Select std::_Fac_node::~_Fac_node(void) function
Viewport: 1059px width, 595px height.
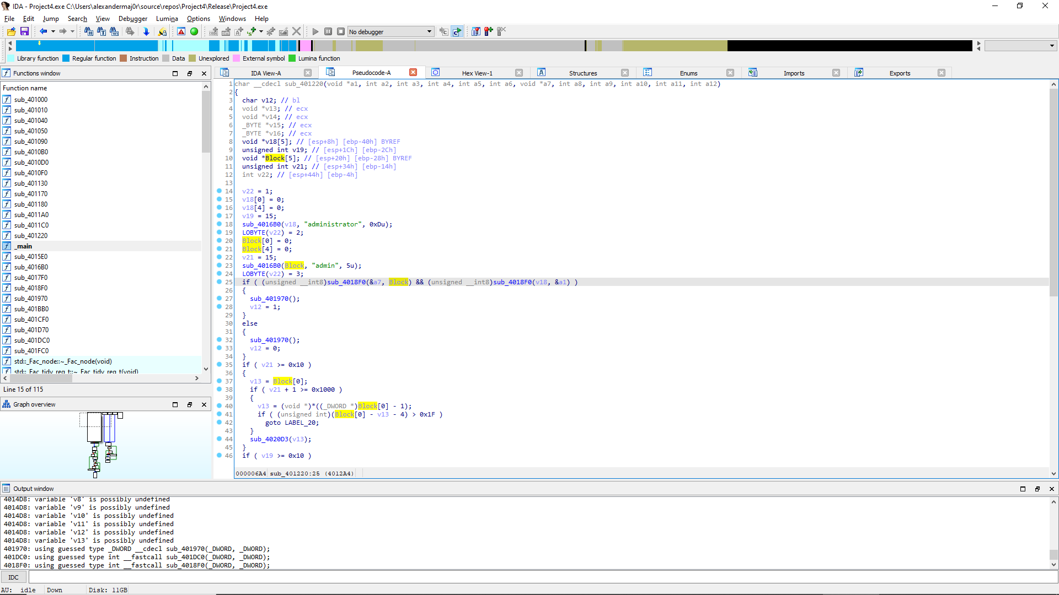point(63,361)
